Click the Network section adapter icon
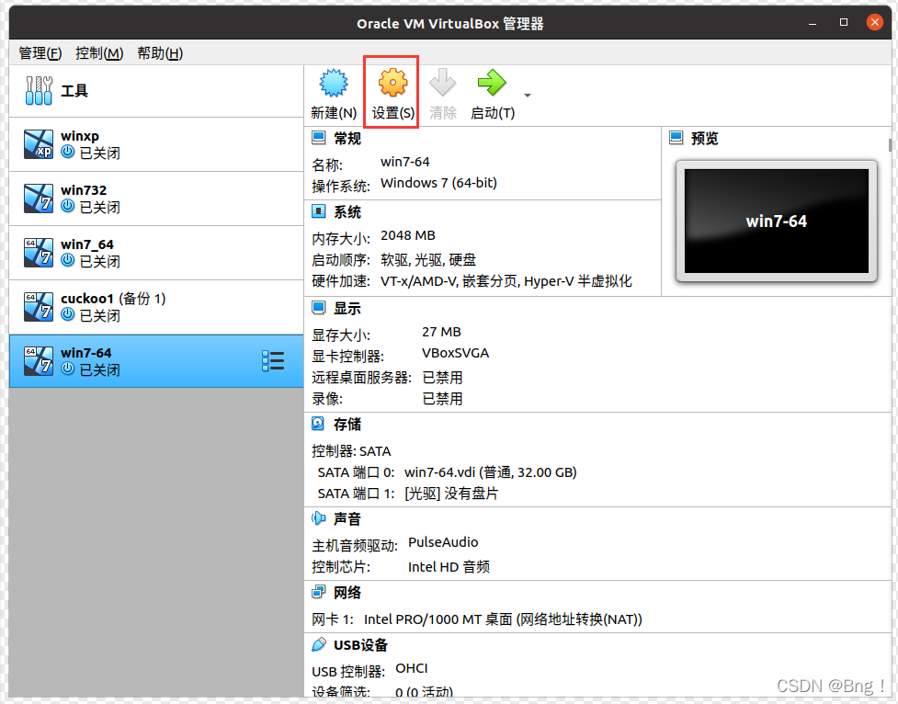This screenshot has height=704, width=898. [318, 592]
